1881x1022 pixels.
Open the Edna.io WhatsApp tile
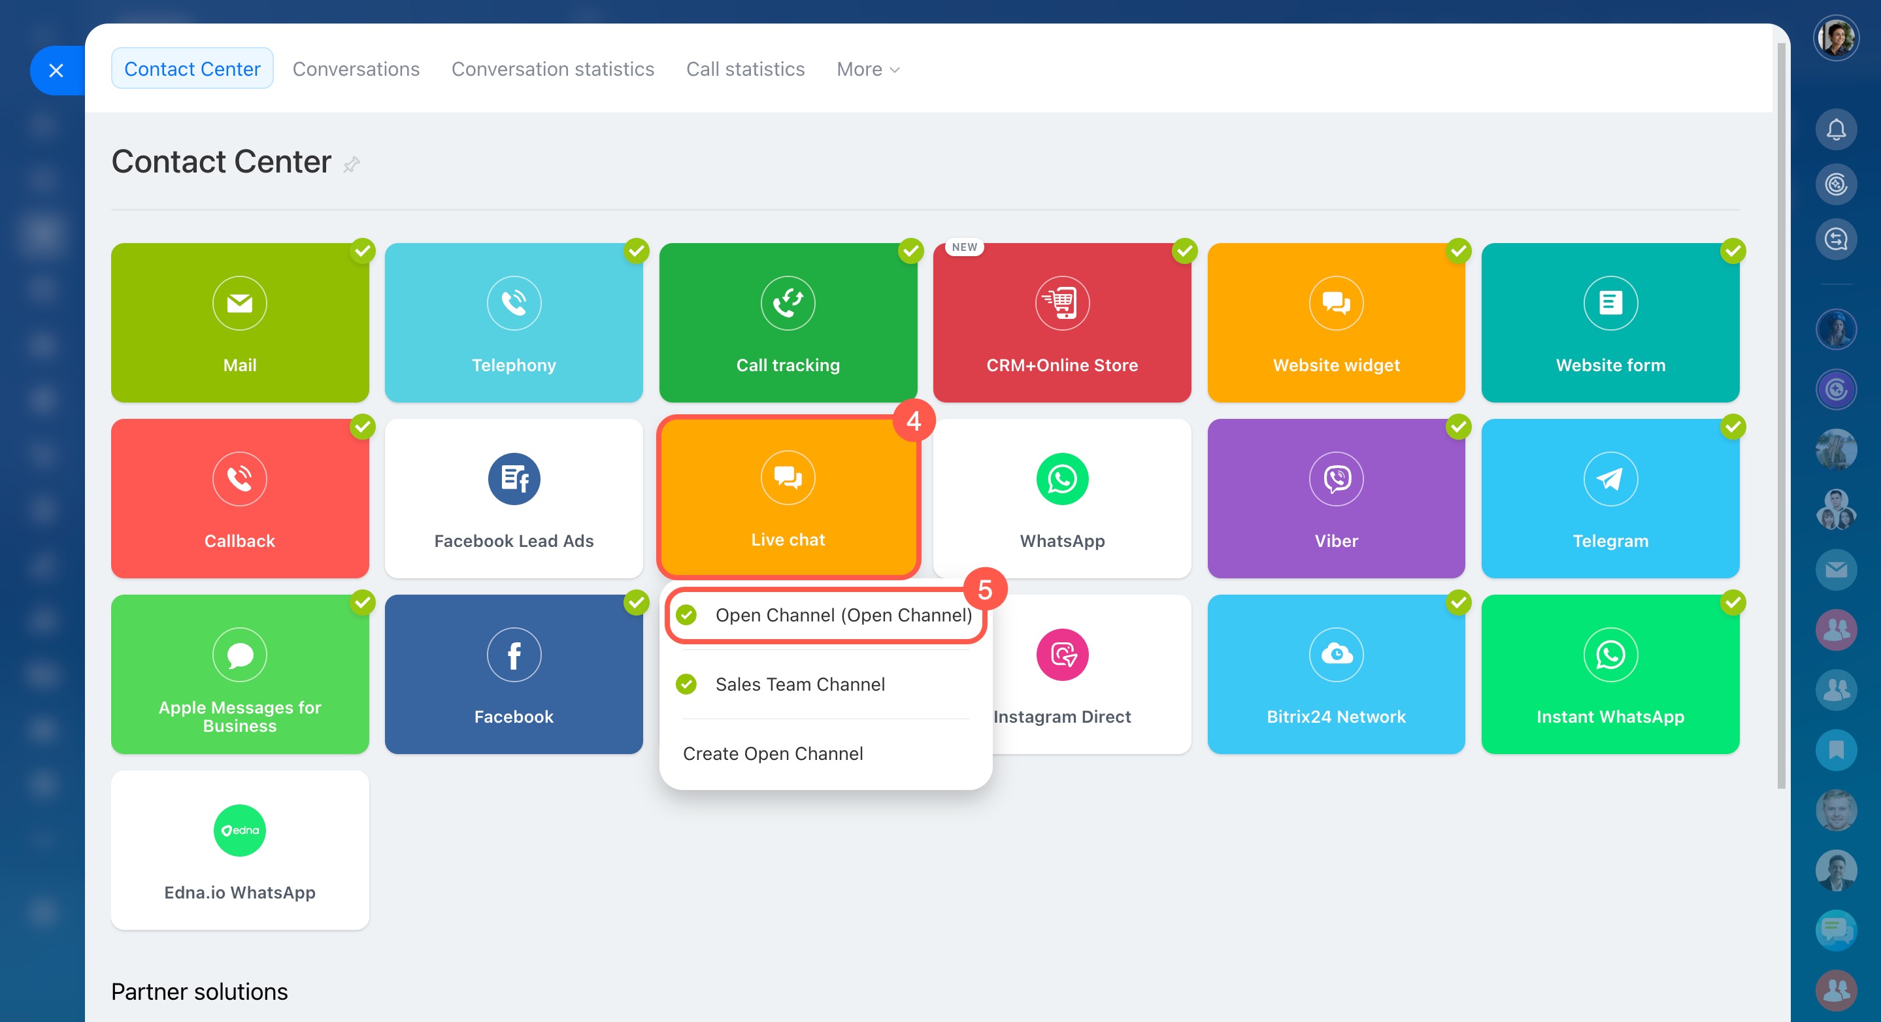[x=239, y=849]
